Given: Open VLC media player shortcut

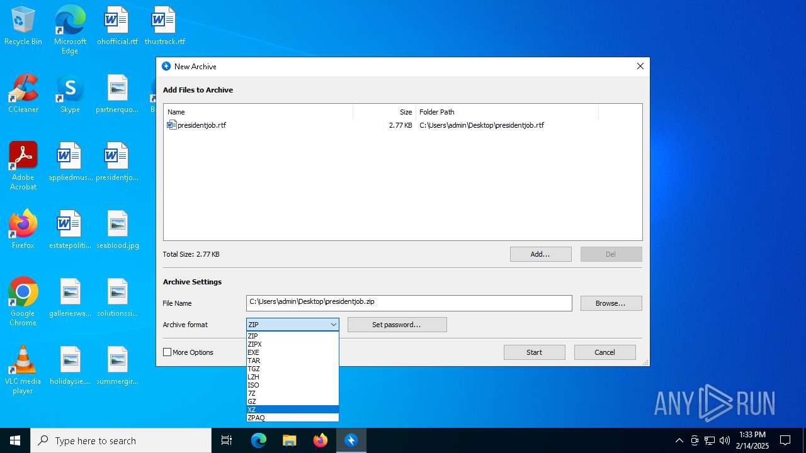Looking at the screenshot, I should [x=23, y=370].
